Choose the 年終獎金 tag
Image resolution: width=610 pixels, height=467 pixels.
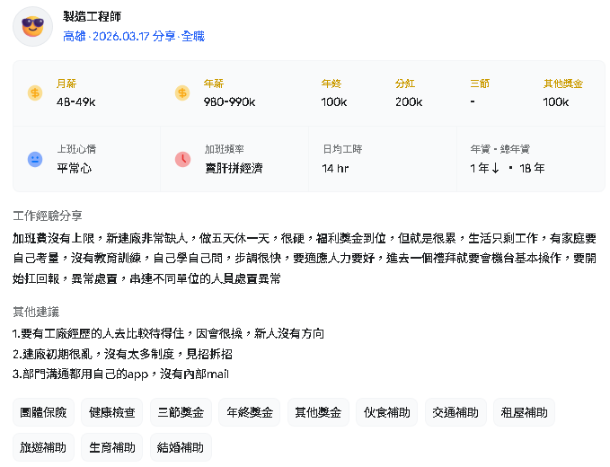(250, 412)
